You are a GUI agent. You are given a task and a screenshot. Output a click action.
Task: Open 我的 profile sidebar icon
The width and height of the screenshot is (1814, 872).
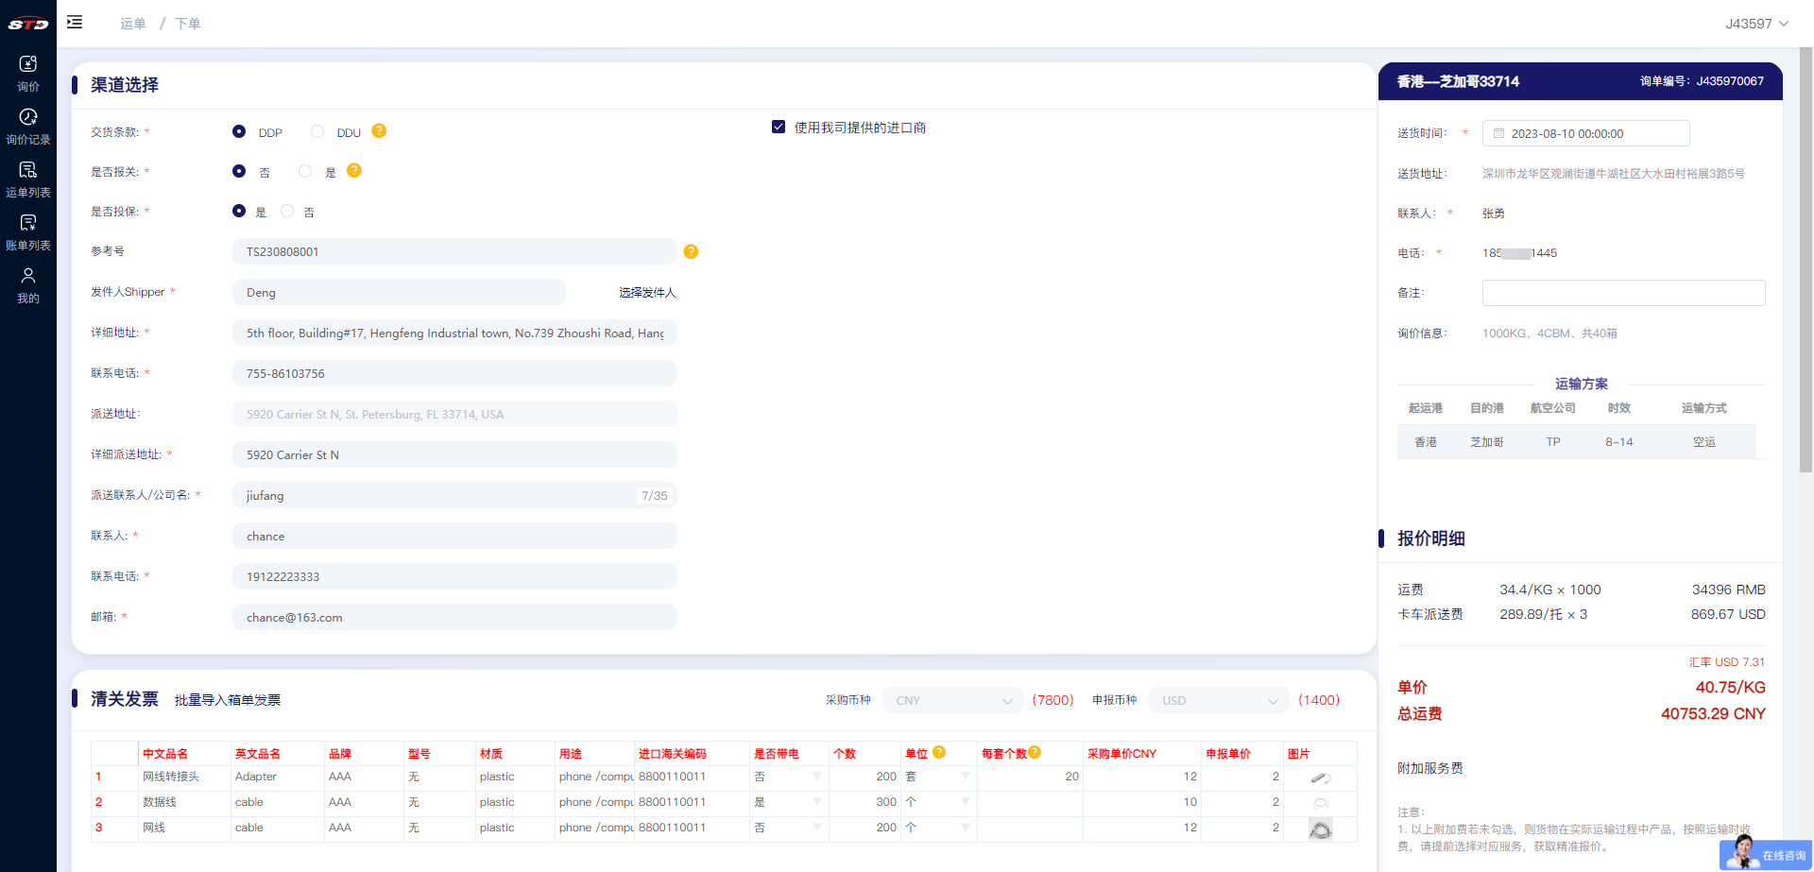pos(28,284)
